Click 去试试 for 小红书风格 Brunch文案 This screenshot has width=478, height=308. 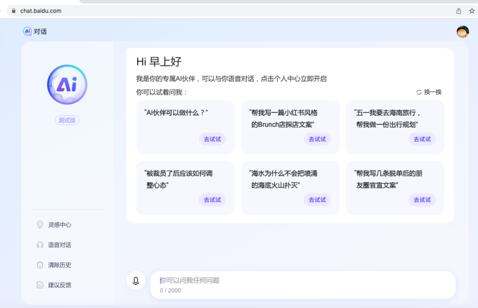point(317,139)
